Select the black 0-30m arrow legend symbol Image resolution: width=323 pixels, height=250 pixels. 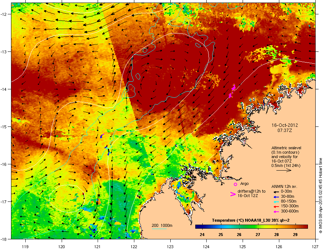[x=276, y=192]
